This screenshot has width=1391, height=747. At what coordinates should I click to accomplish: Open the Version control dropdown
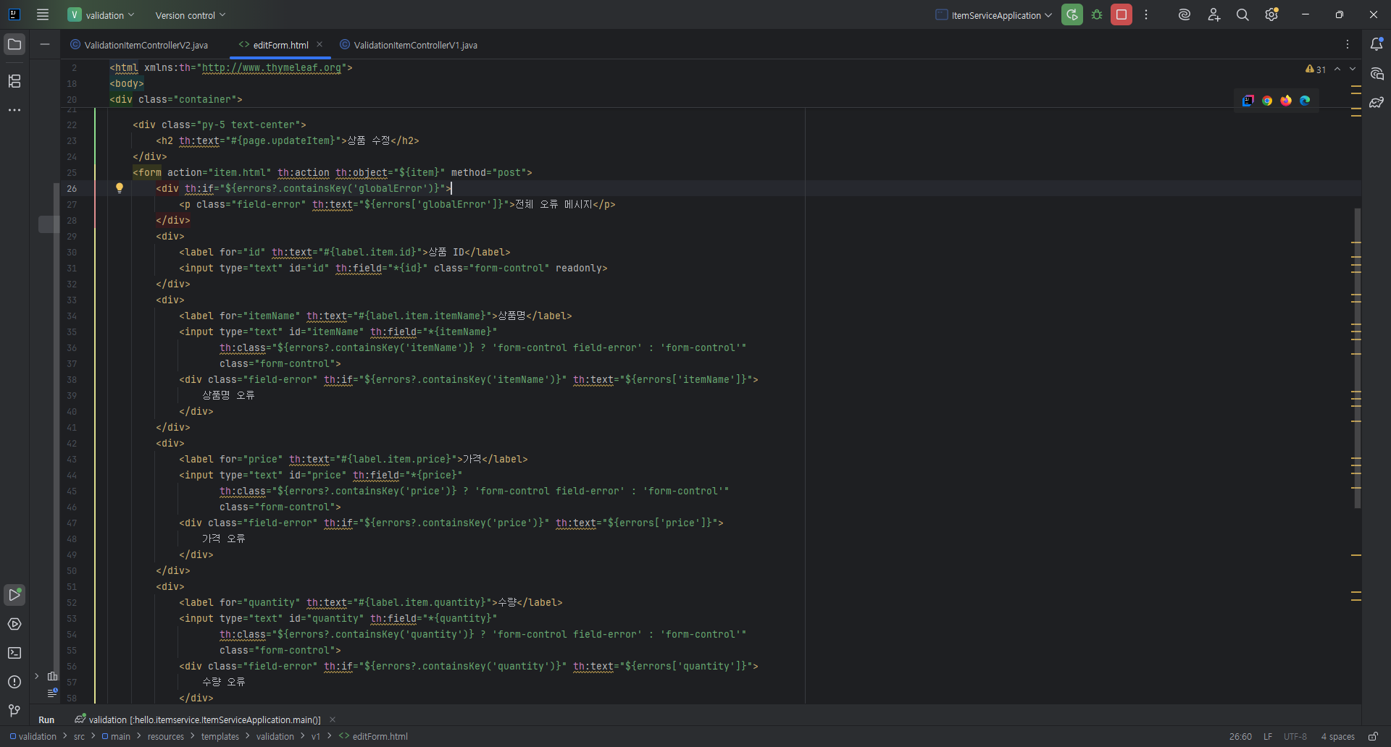(191, 14)
